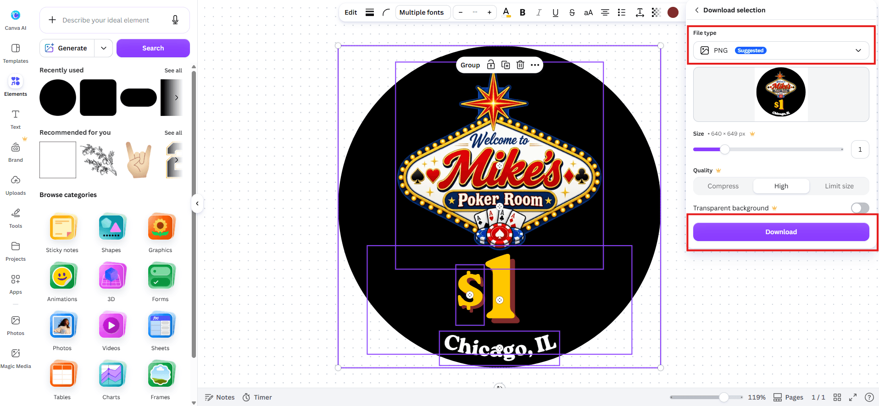Open the text effects tool

coord(640,12)
